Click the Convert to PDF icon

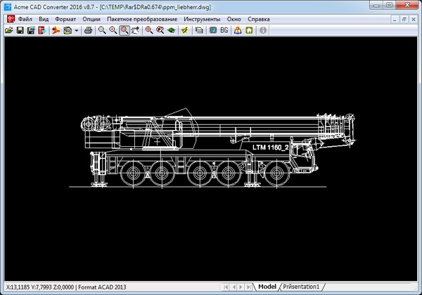(56, 30)
